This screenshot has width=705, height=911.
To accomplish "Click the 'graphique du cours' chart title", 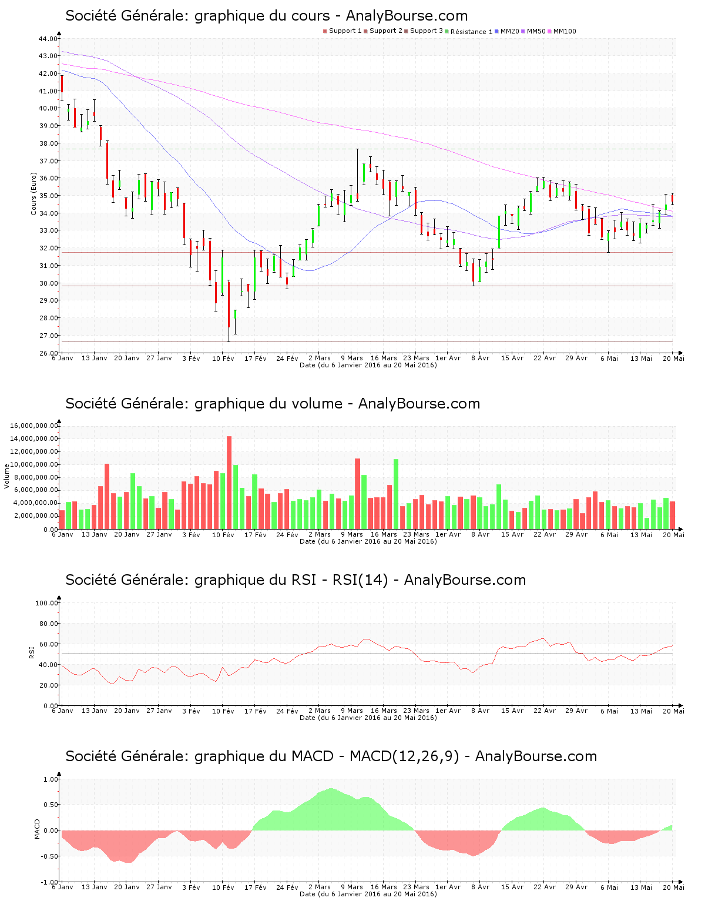I will 267,16.
